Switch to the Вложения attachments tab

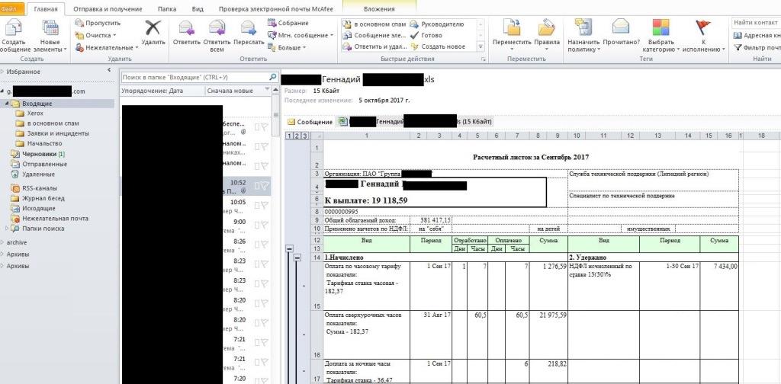click(x=380, y=9)
